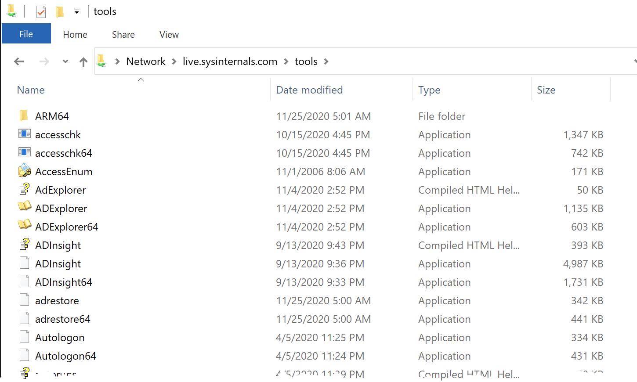Open the Recent locations dropdown
Viewport: 637px width, 382px height.
[x=65, y=61]
